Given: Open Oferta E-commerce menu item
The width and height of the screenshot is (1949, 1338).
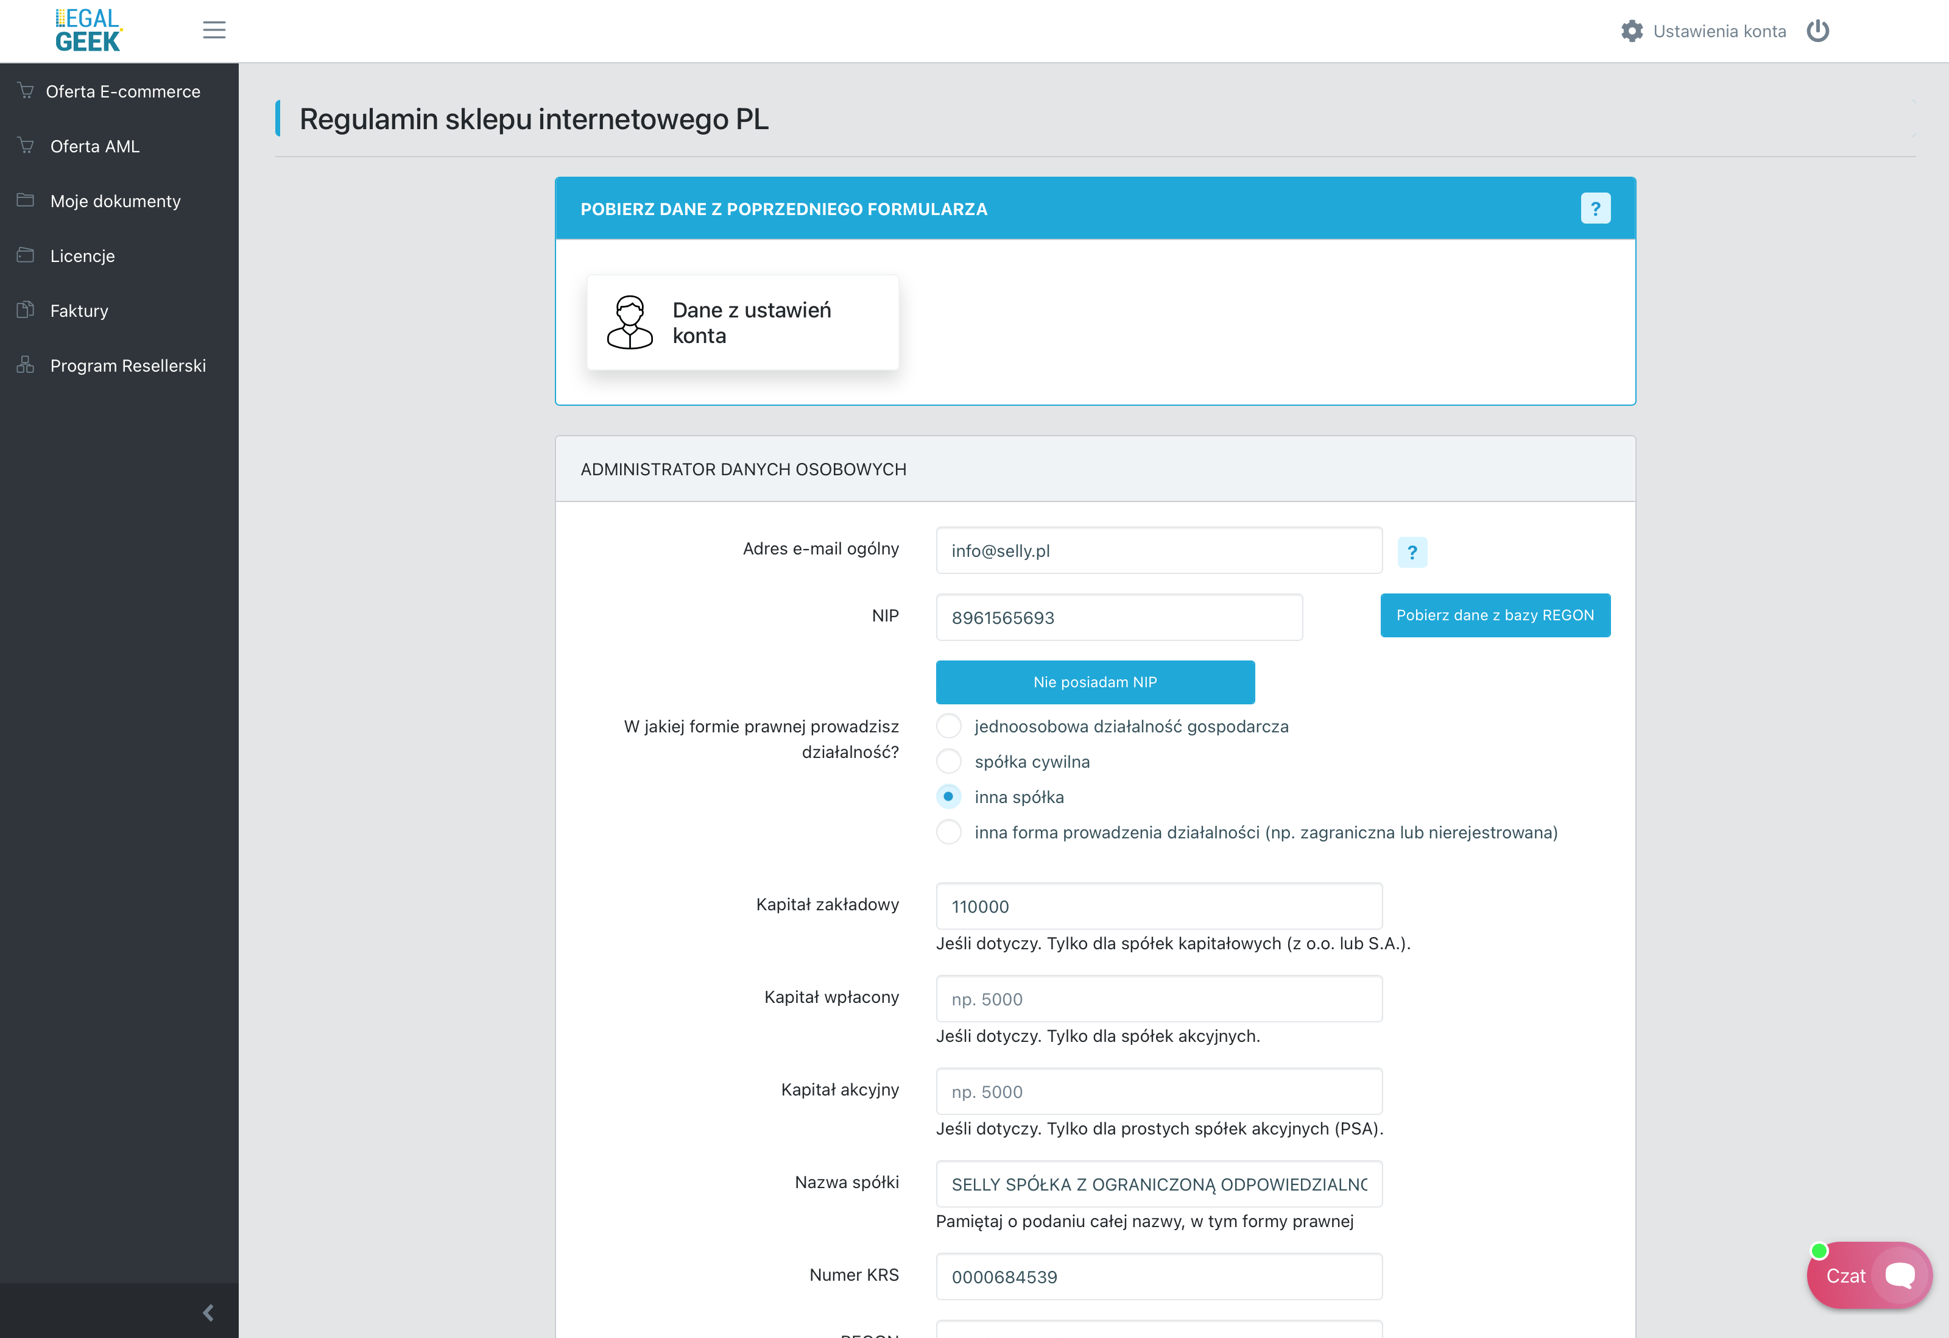Looking at the screenshot, I should click(122, 91).
